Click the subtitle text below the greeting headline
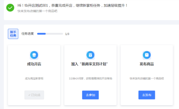This screenshot has height=109, width=179. [37, 11]
